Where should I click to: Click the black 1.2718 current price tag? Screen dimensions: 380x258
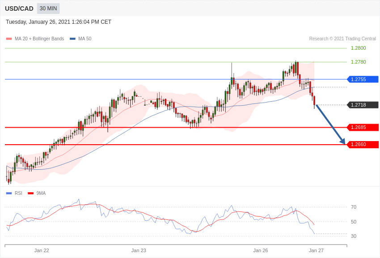coord(363,105)
